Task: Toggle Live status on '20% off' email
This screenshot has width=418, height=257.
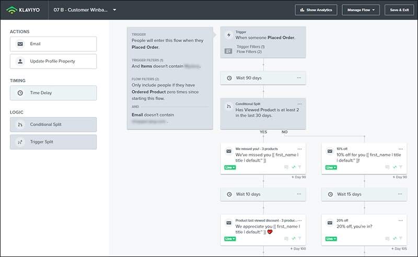Action: [331, 239]
